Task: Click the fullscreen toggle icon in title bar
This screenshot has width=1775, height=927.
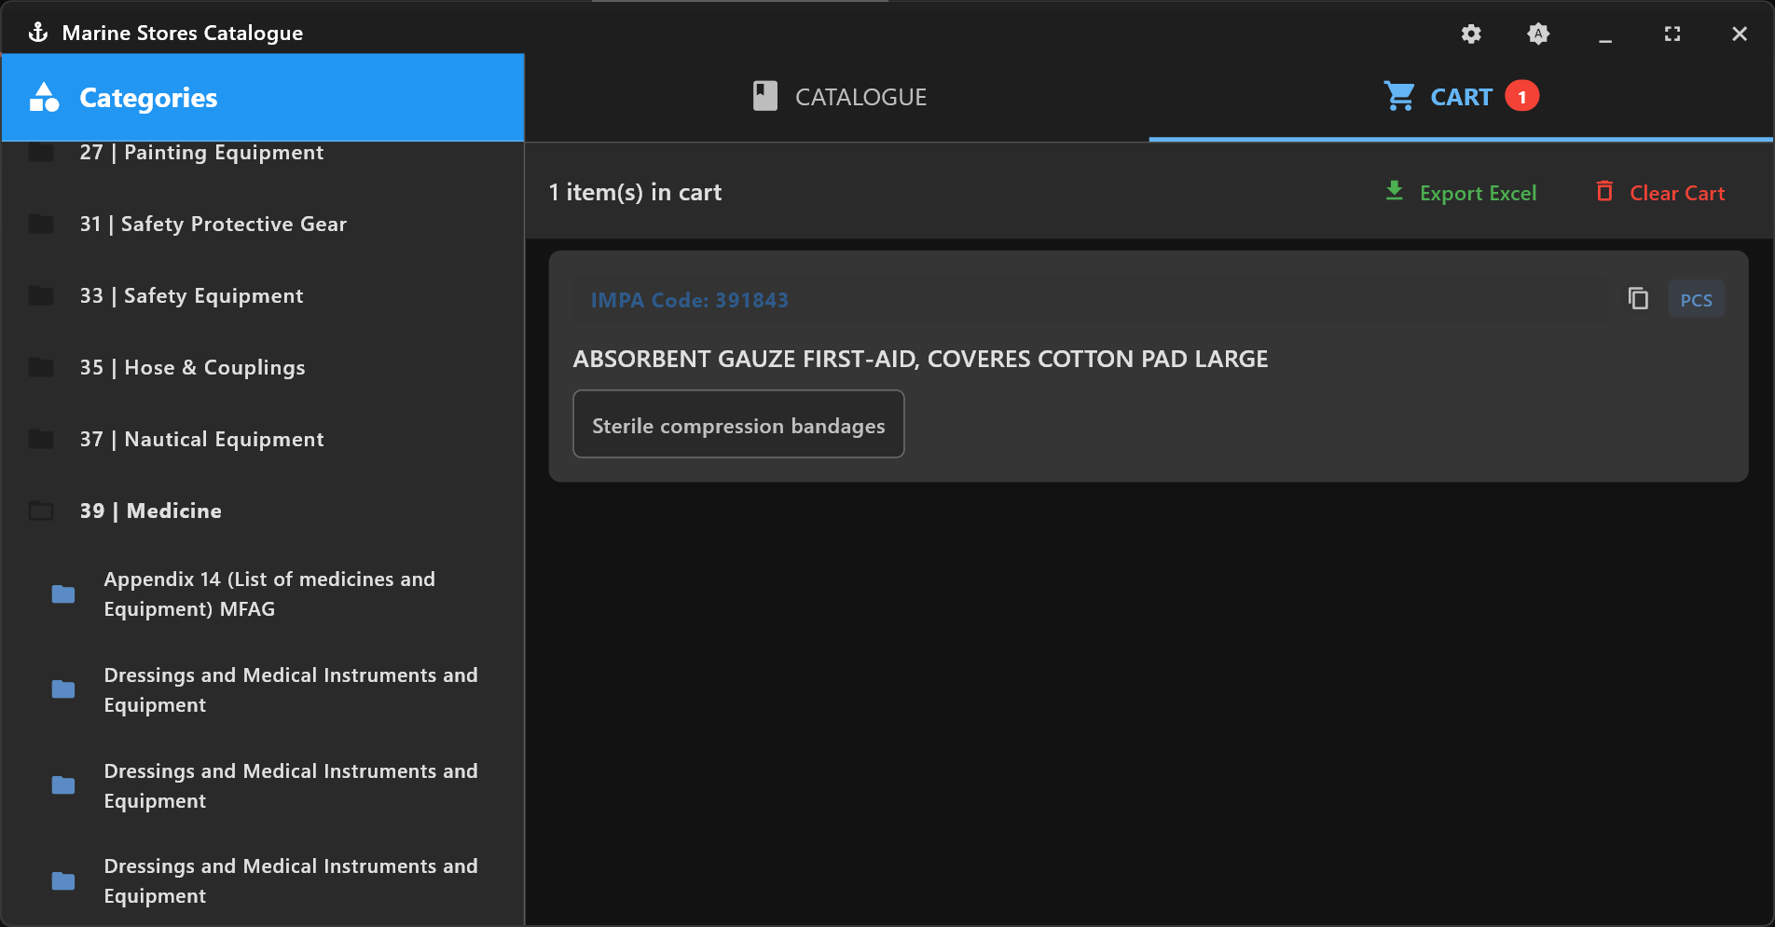Action: coord(1672,34)
